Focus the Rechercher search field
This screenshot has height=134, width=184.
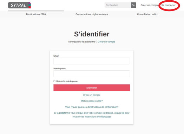tap(118, 5)
